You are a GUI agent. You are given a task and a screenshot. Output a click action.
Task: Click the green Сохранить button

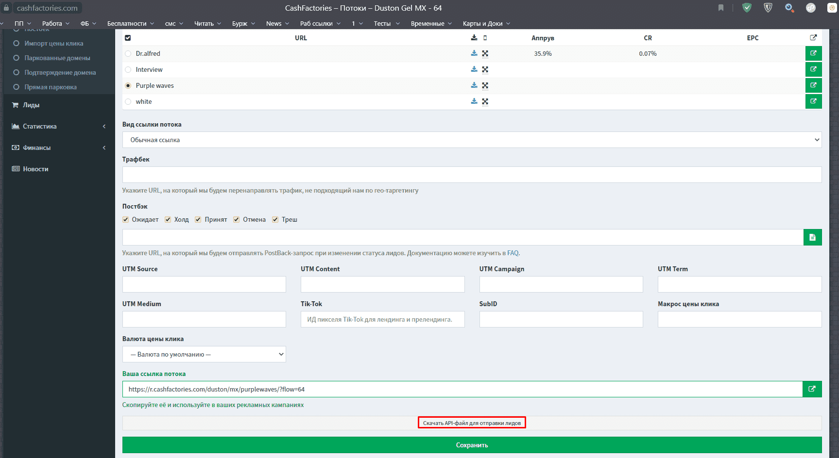pos(471,445)
